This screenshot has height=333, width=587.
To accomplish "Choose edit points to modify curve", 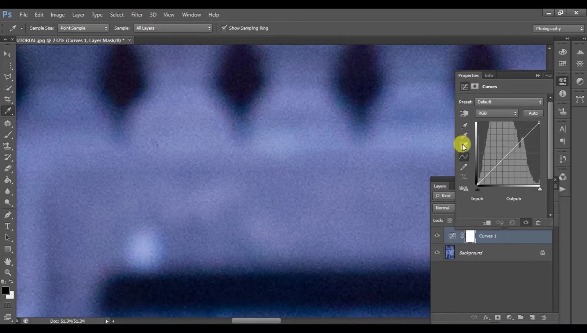I will tap(463, 157).
